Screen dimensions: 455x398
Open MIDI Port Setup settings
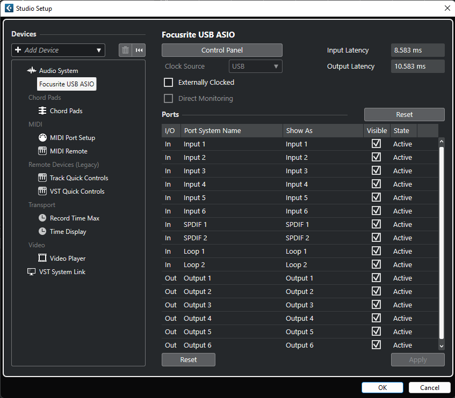click(x=73, y=138)
